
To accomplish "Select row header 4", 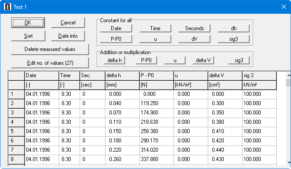I will coord(16,122).
